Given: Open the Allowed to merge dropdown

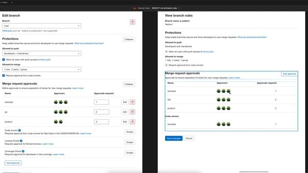Looking at the screenshot, I should click(42, 69).
